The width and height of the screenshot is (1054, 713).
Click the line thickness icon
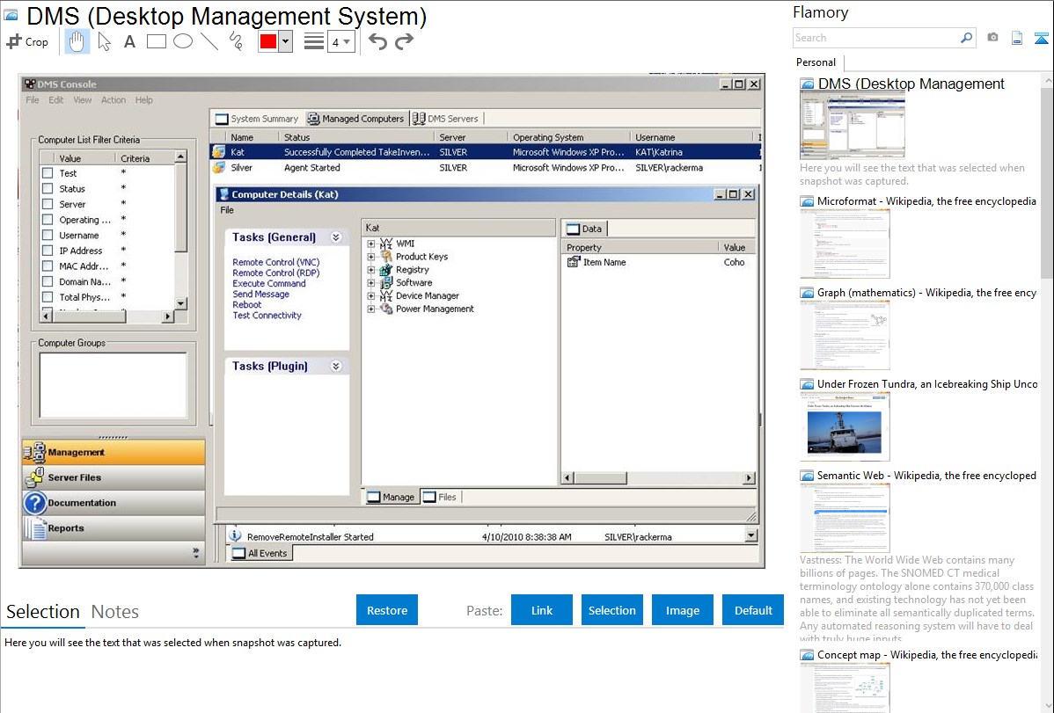314,41
